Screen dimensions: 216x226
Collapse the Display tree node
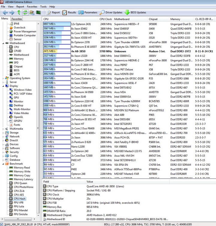click(3, 86)
